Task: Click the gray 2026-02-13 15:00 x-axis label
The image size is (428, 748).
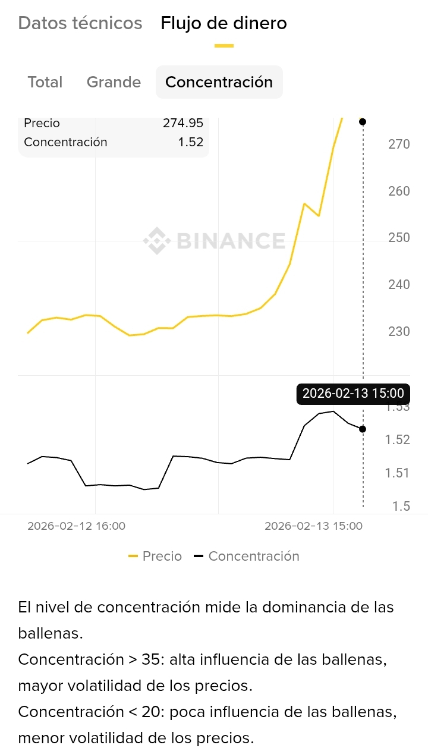Action: 313,526
